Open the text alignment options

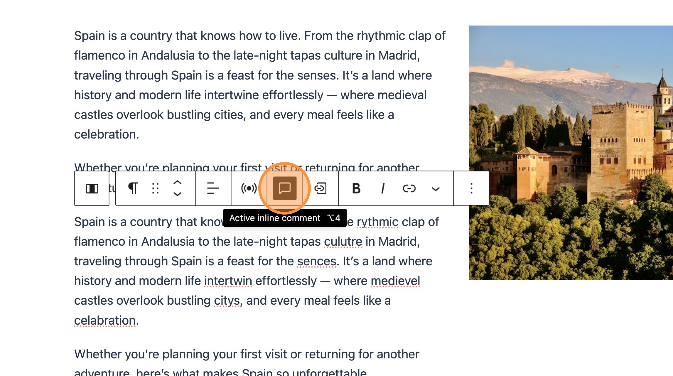tap(213, 188)
